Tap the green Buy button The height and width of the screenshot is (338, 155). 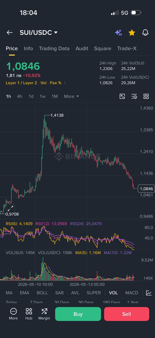click(78, 314)
